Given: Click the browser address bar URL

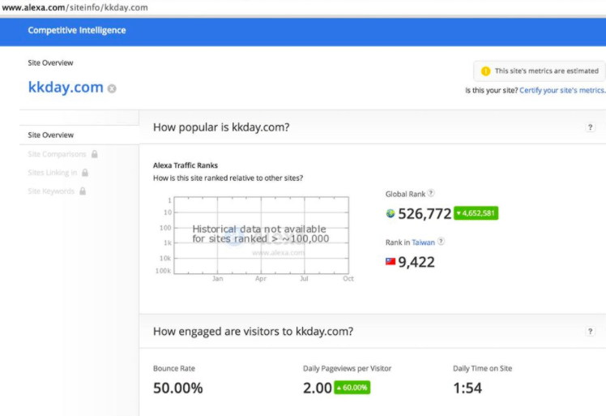Looking at the screenshot, I should tap(75, 7).
